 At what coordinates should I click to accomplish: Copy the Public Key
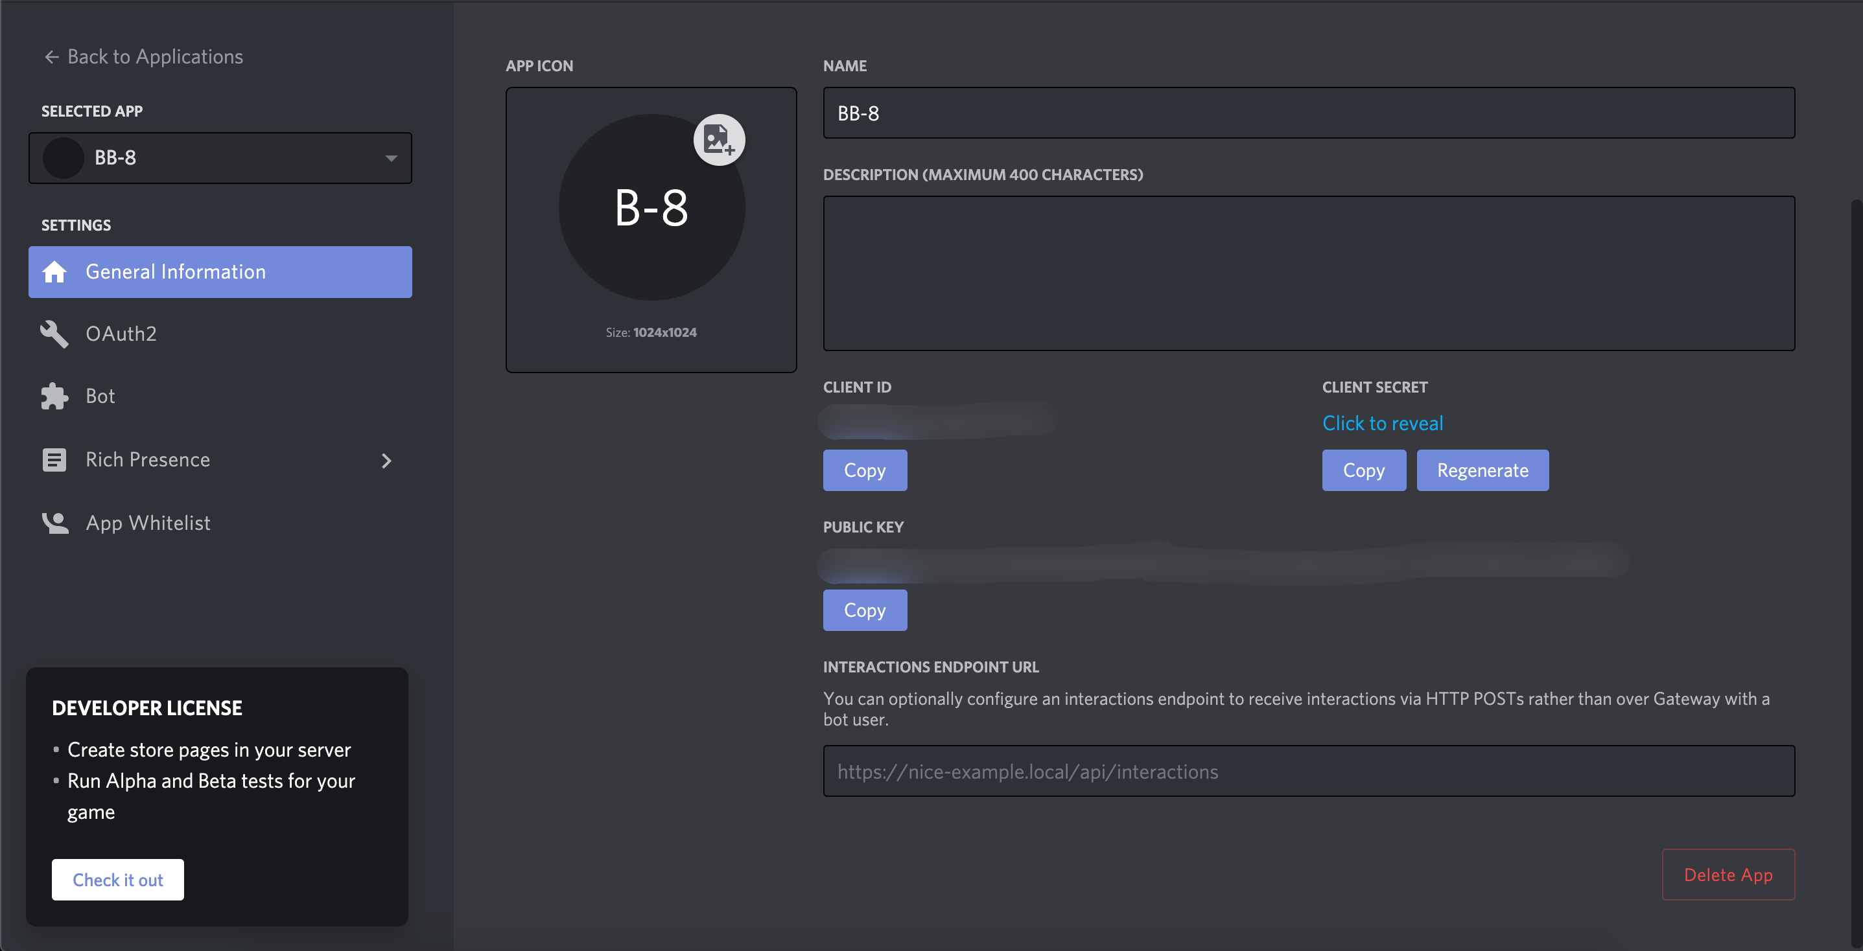click(865, 610)
